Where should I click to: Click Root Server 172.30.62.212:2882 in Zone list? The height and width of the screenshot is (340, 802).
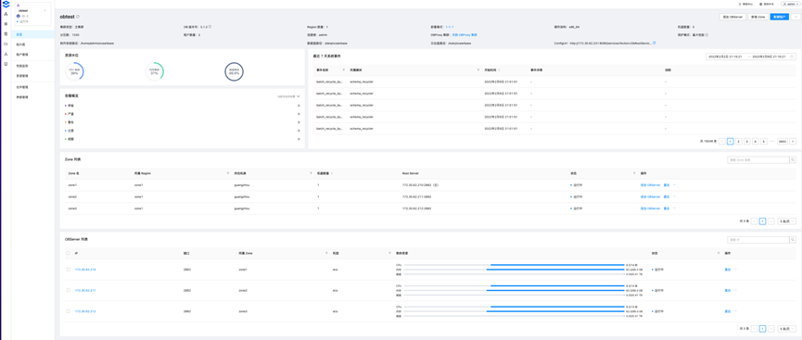pos(417,208)
